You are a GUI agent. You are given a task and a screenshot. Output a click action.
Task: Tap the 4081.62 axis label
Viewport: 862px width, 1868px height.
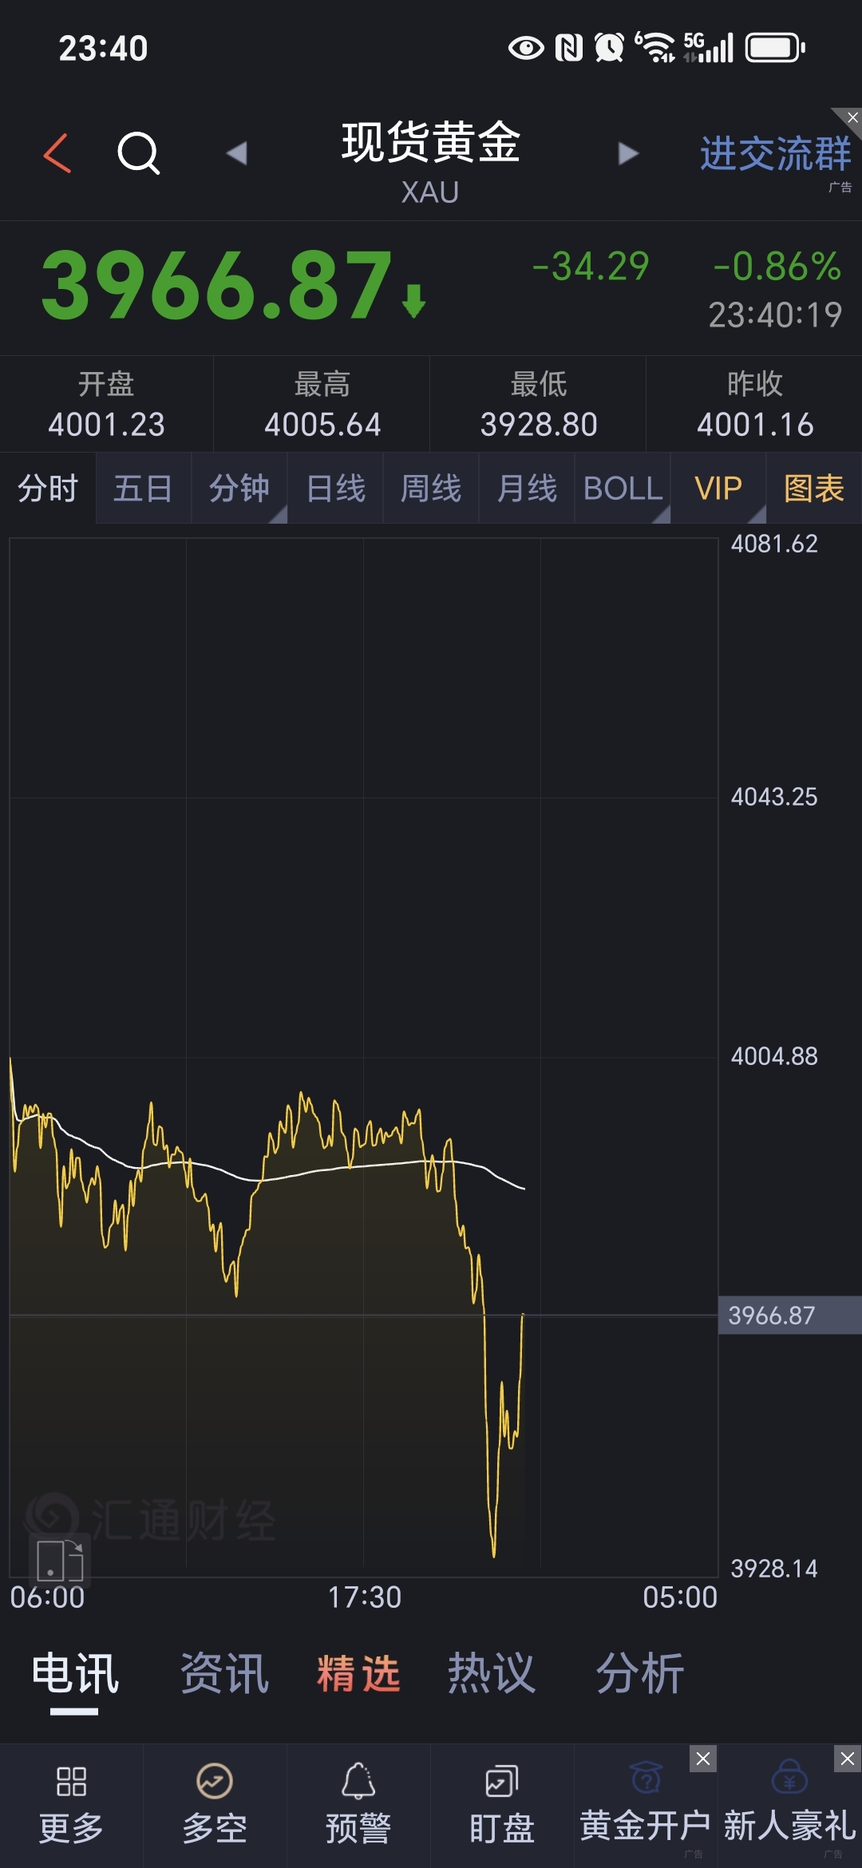(774, 544)
